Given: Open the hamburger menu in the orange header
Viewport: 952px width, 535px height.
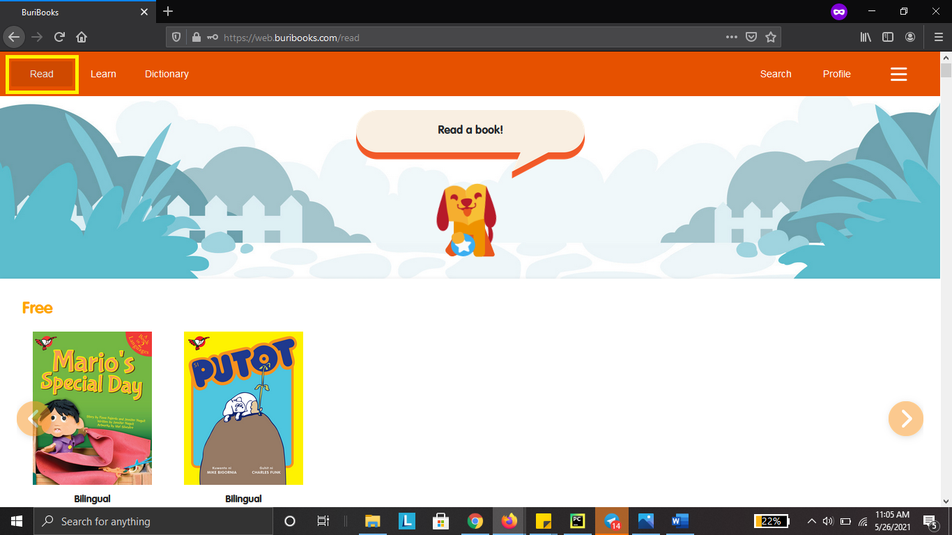Looking at the screenshot, I should point(899,74).
